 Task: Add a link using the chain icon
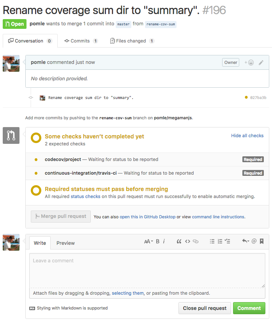click(196, 241)
